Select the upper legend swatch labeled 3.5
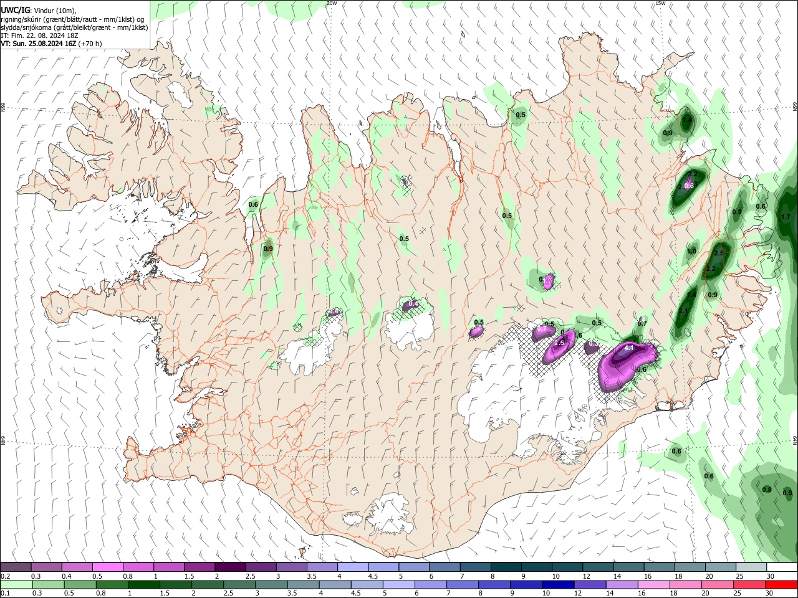Viewport: 798px width, 598px height. point(322,567)
